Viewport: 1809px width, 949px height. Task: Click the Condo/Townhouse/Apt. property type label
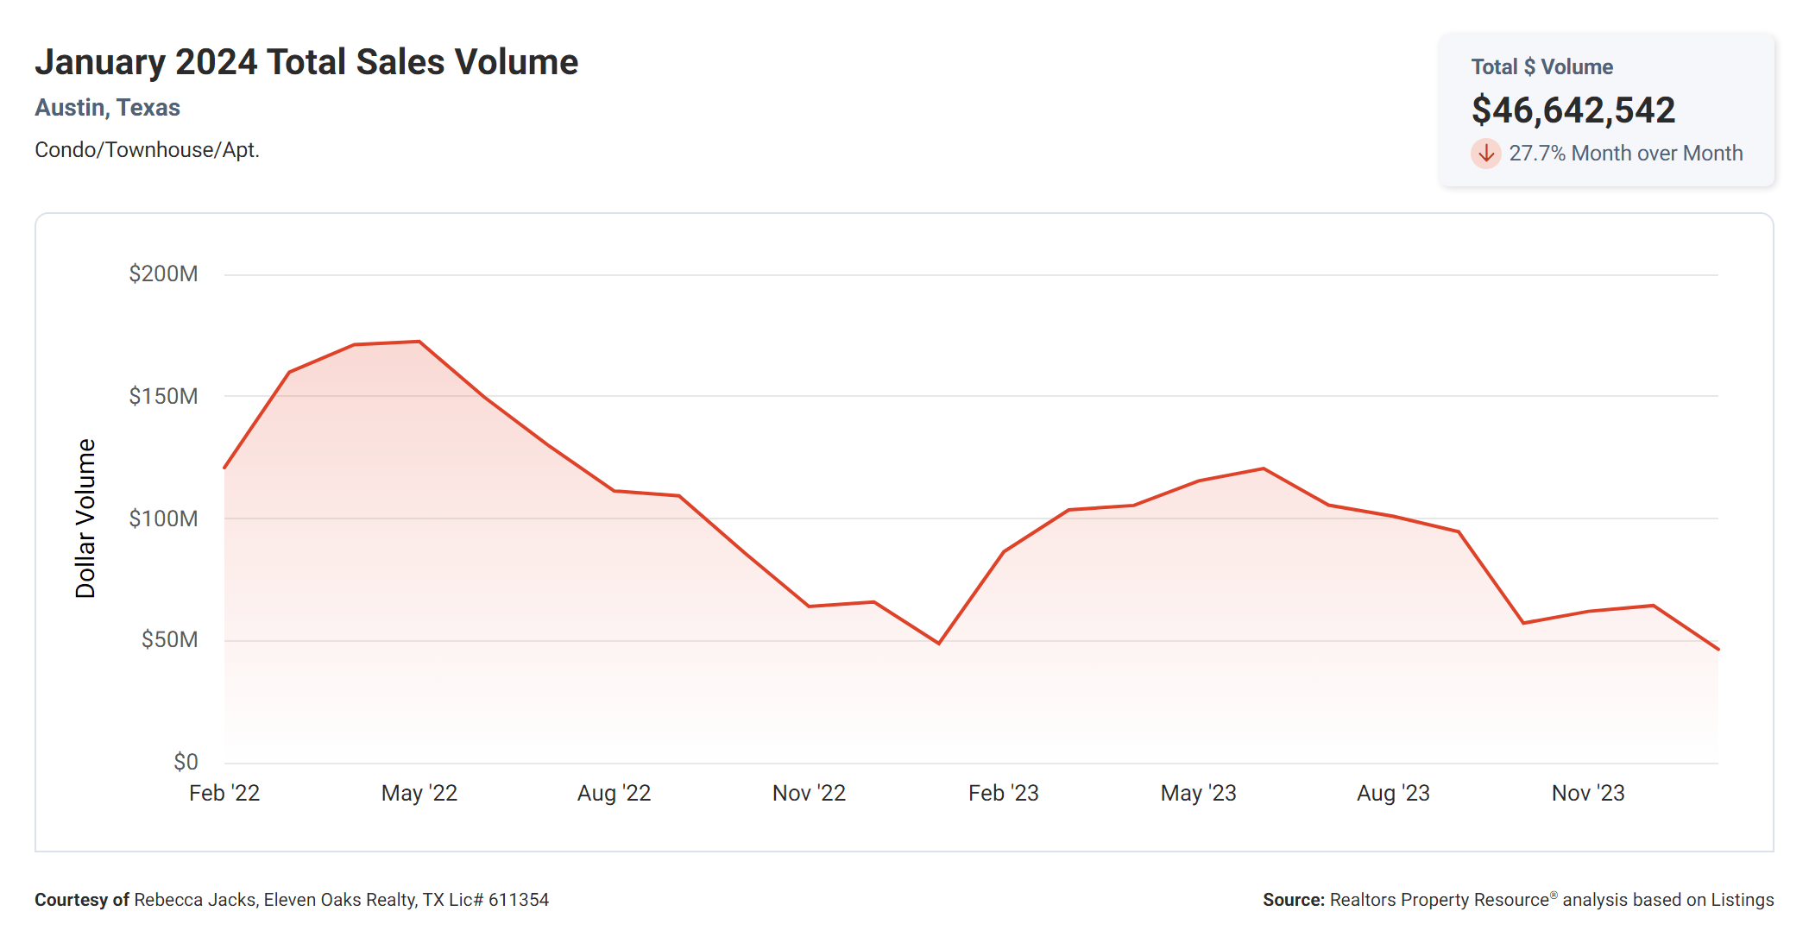pyautogui.click(x=147, y=150)
